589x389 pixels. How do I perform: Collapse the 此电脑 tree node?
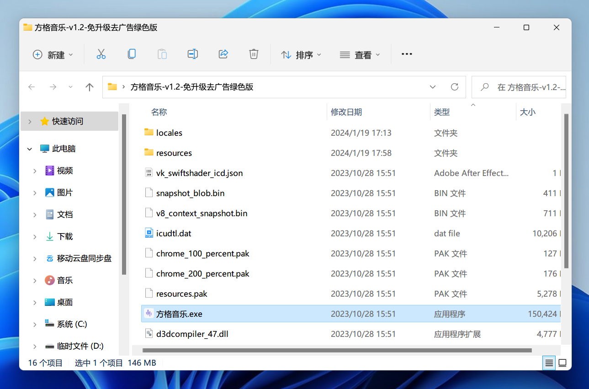(x=30, y=149)
